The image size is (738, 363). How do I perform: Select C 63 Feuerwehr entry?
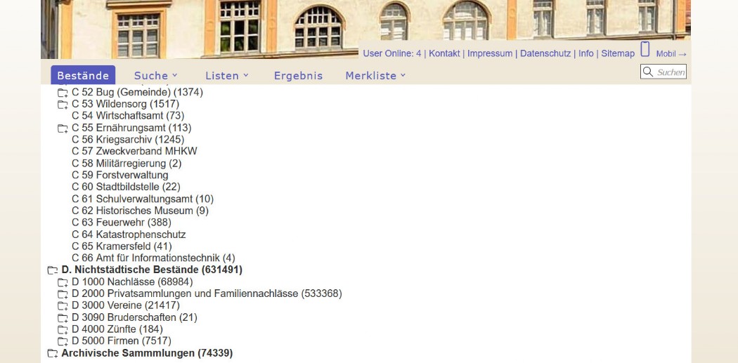(121, 223)
